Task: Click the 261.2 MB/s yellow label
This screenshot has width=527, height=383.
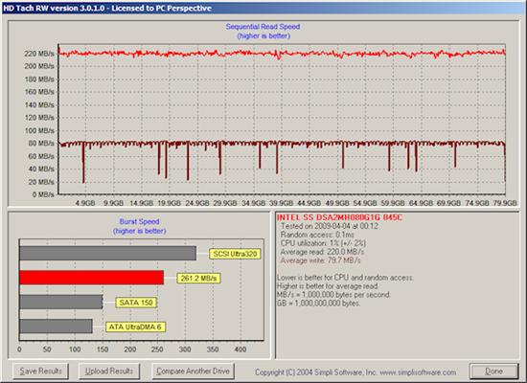Action: point(198,279)
